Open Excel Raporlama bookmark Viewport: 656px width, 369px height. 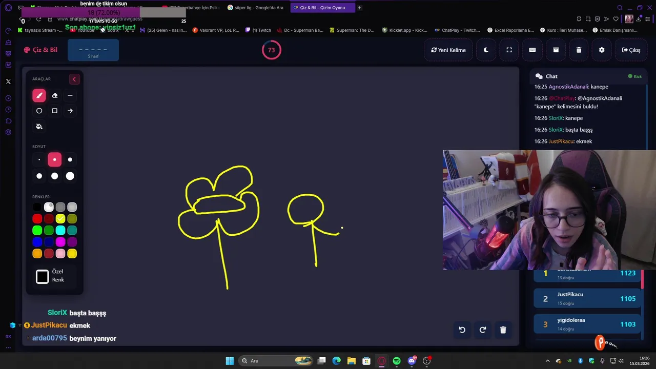510,30
